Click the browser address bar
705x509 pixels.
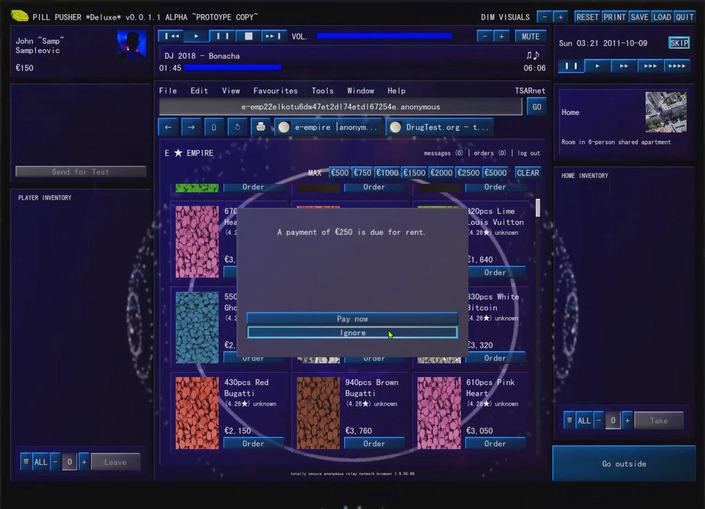pyautogui.click(x=341, y=107)
